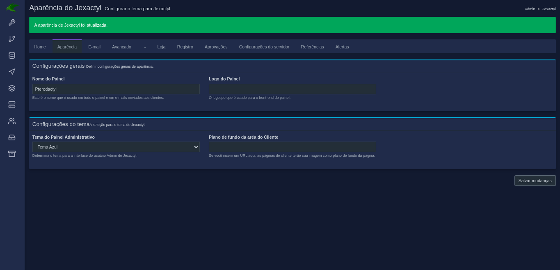Click the Admin breadcrumb link

point(530,9)
